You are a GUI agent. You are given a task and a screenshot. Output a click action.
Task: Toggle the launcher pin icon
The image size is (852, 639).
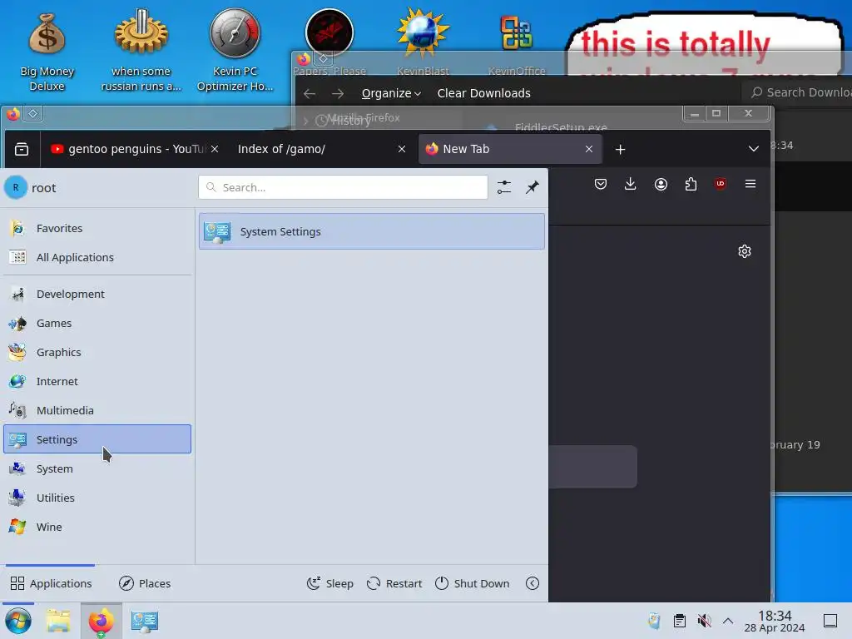(x=532, y=187)
